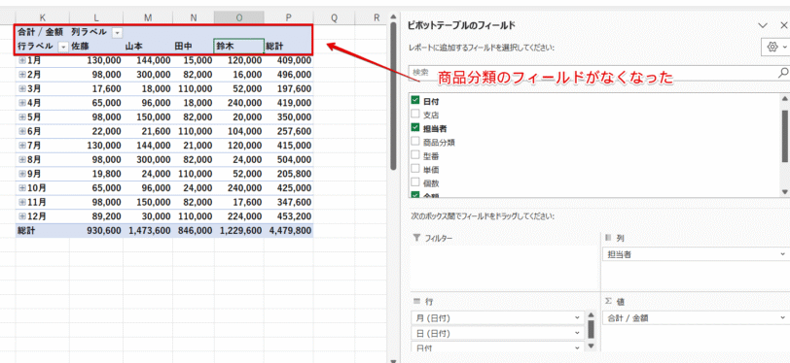The width and height of the screenshot is (790, 363).
Task: Click the cell showing 409,000
Action: pyautogui.click(x=288, y=60)
